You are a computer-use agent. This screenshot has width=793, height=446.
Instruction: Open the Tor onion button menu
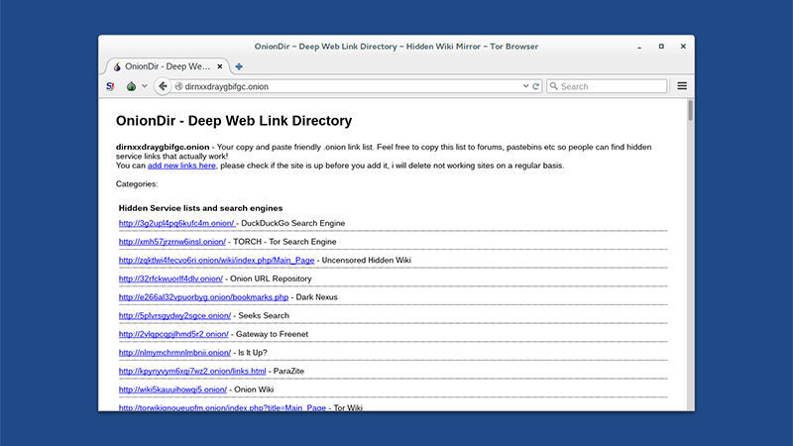130,86
